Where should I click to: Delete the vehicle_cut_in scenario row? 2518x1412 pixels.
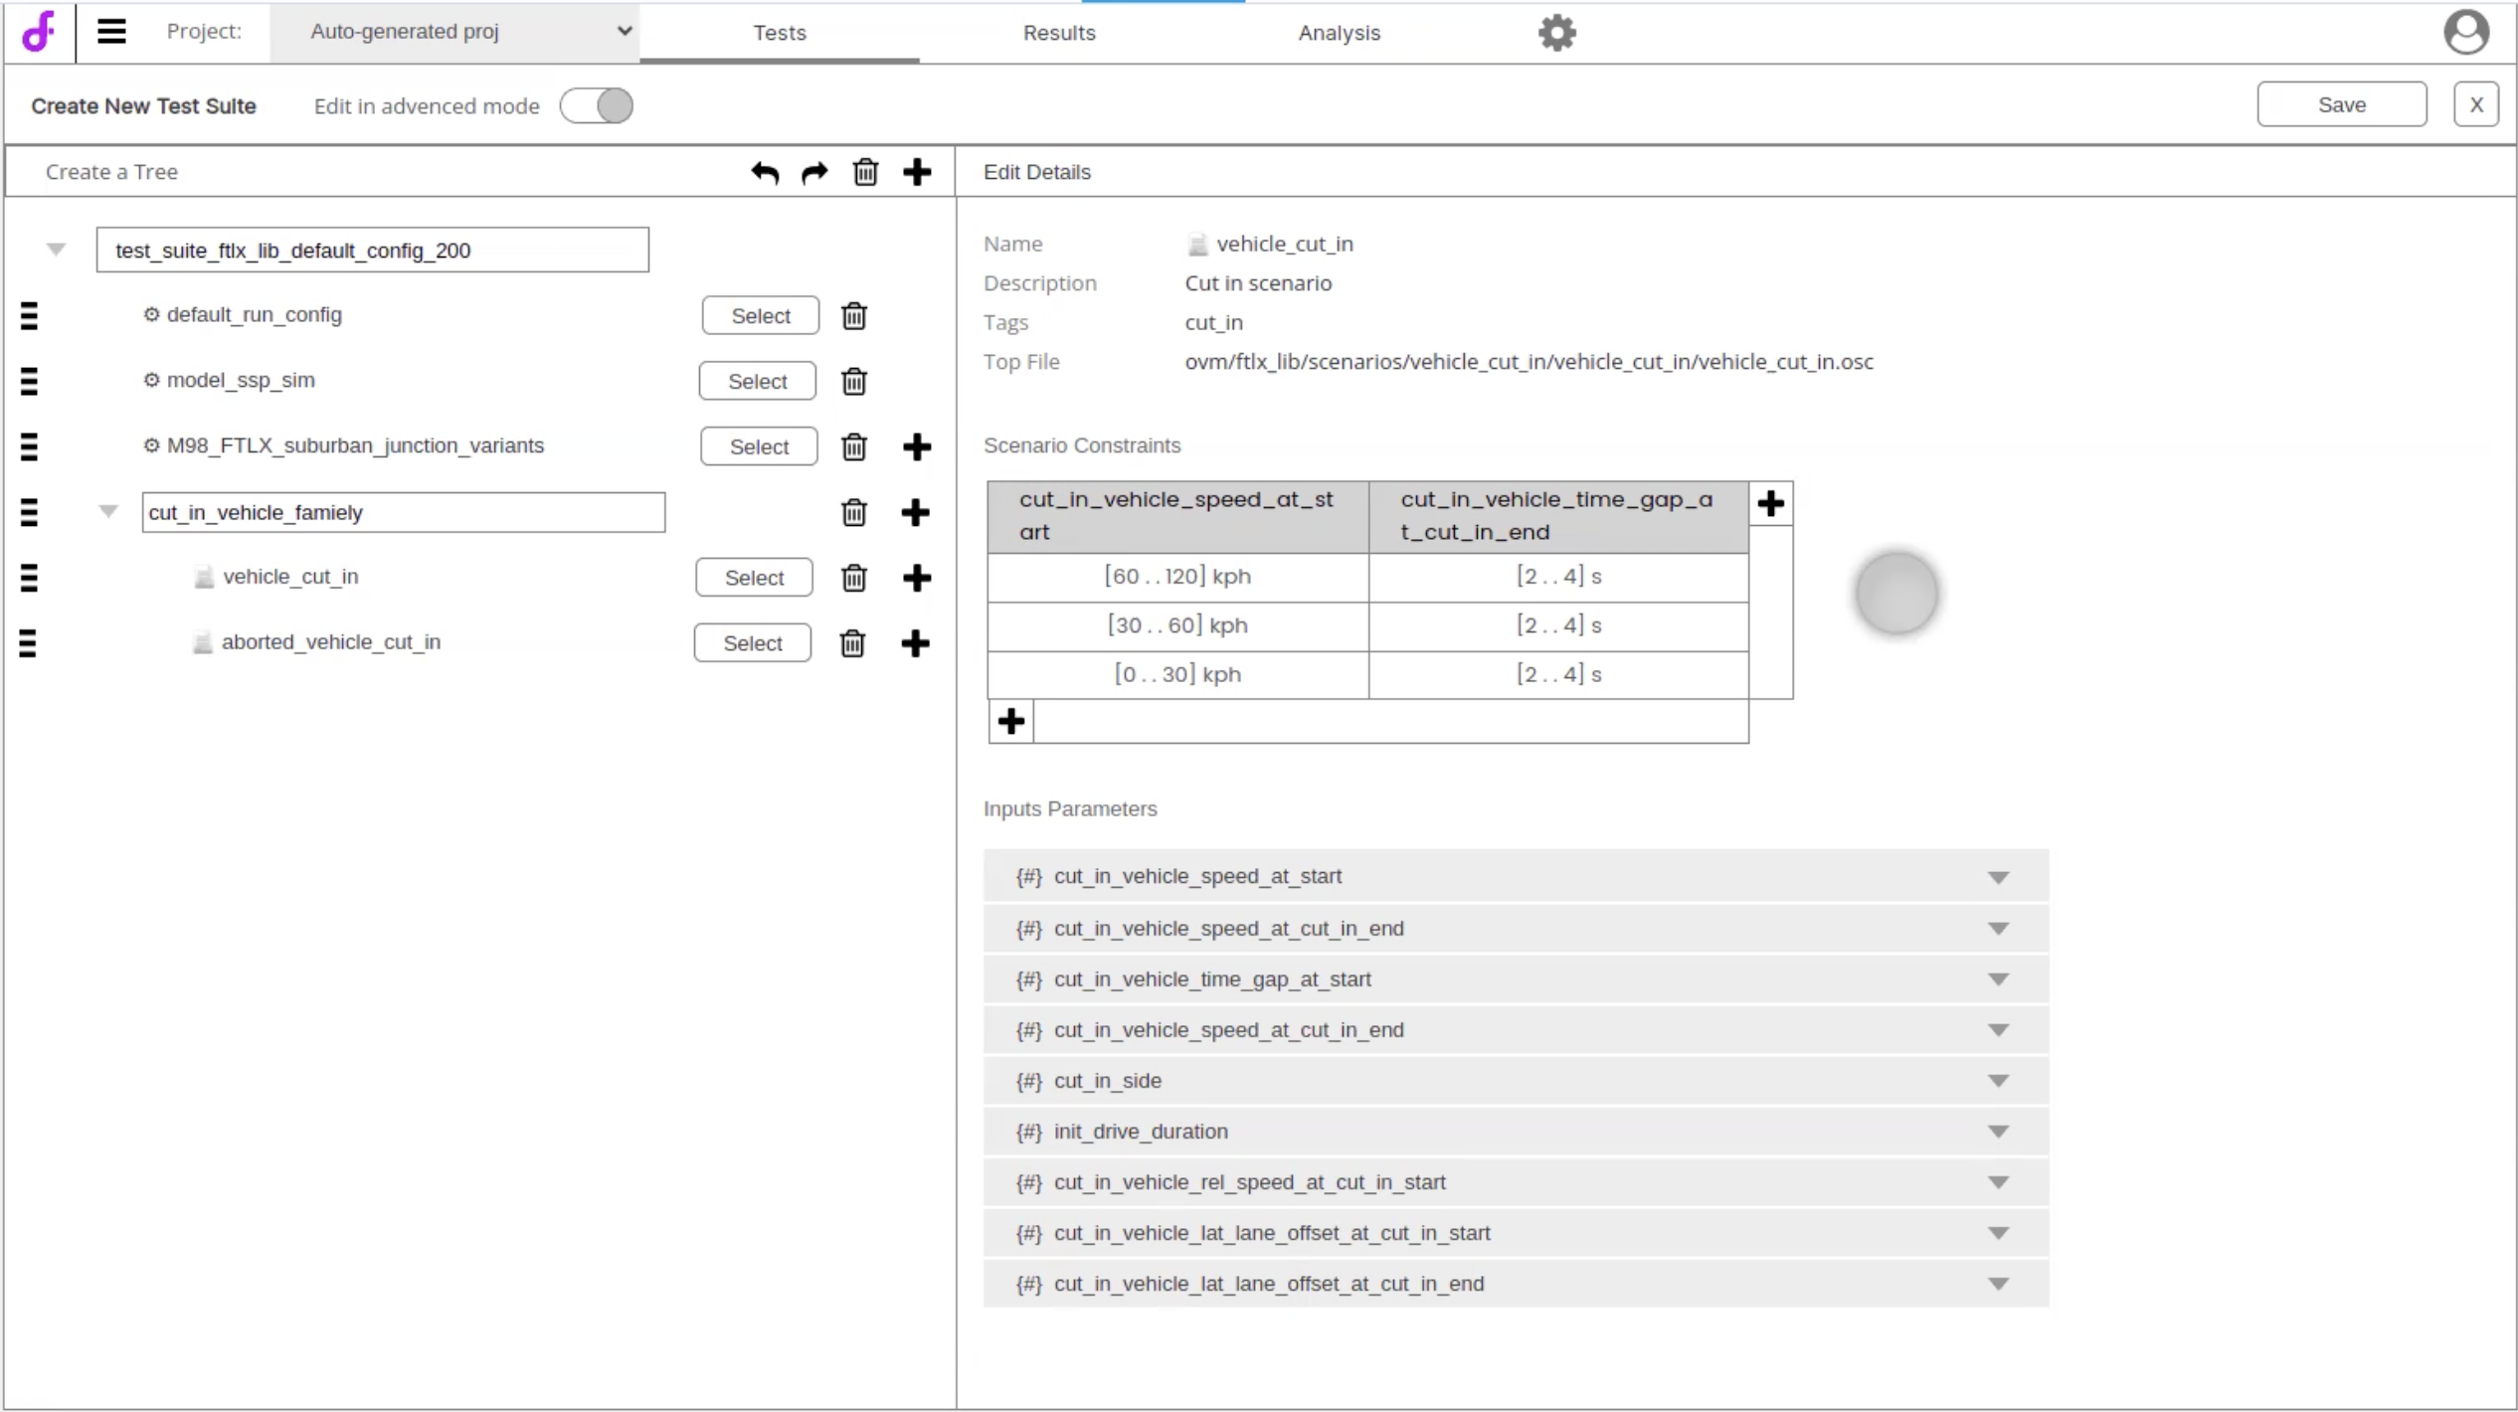(854, 579)
